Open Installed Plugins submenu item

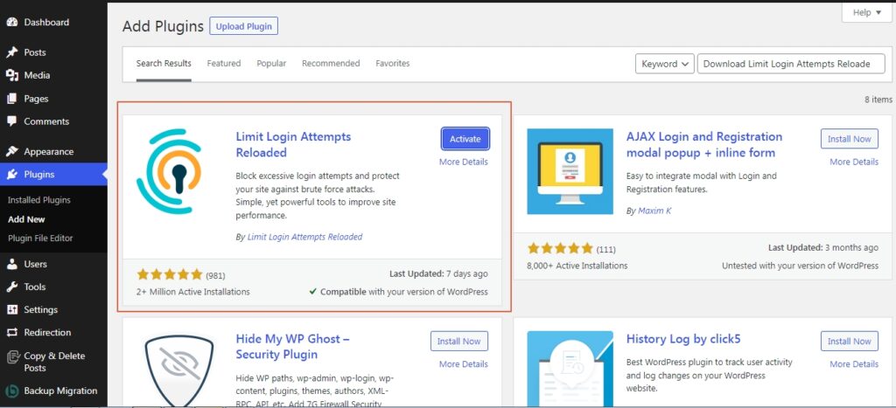tap(39, 200)
